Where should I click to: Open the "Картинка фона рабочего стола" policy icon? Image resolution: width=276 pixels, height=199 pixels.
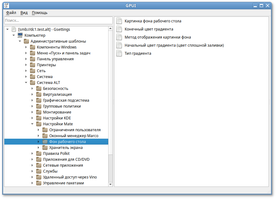point(119,21)
